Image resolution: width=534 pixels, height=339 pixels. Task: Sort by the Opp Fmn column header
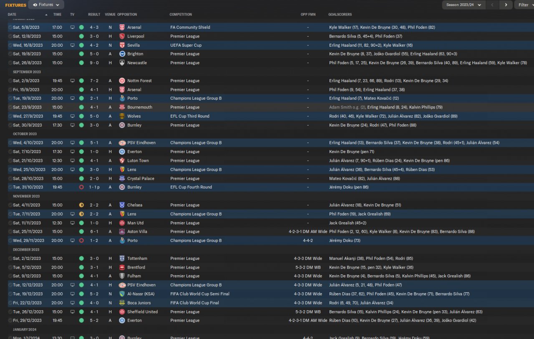pos(308,15)
